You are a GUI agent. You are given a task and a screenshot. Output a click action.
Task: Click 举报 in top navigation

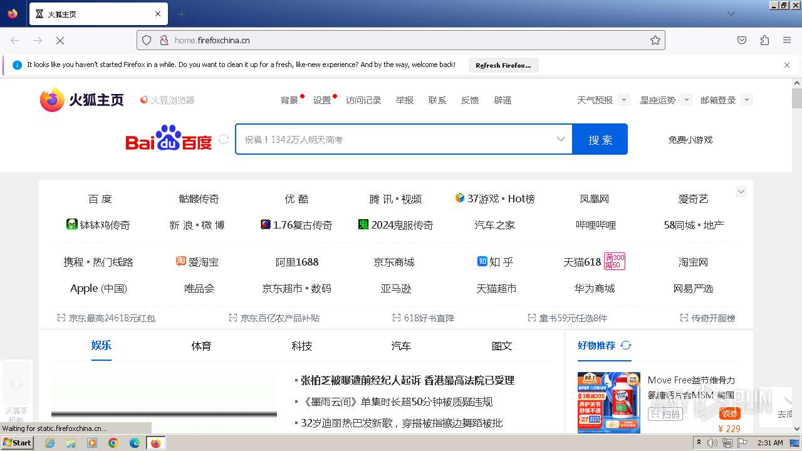pyautogui.click(x=405, y=100)
